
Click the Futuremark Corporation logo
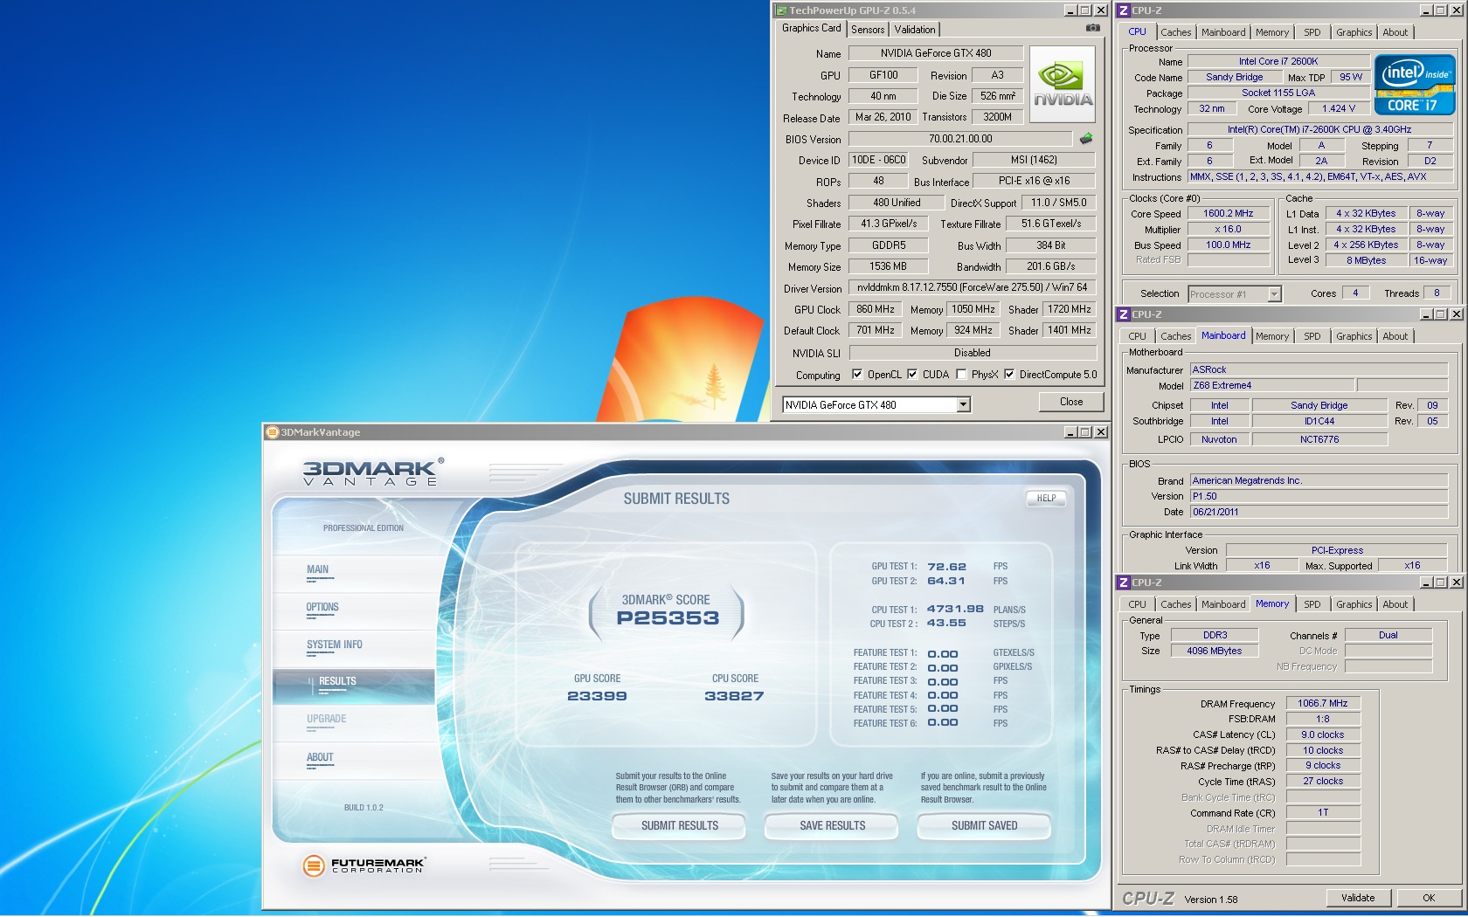click(x=364, y=865)
